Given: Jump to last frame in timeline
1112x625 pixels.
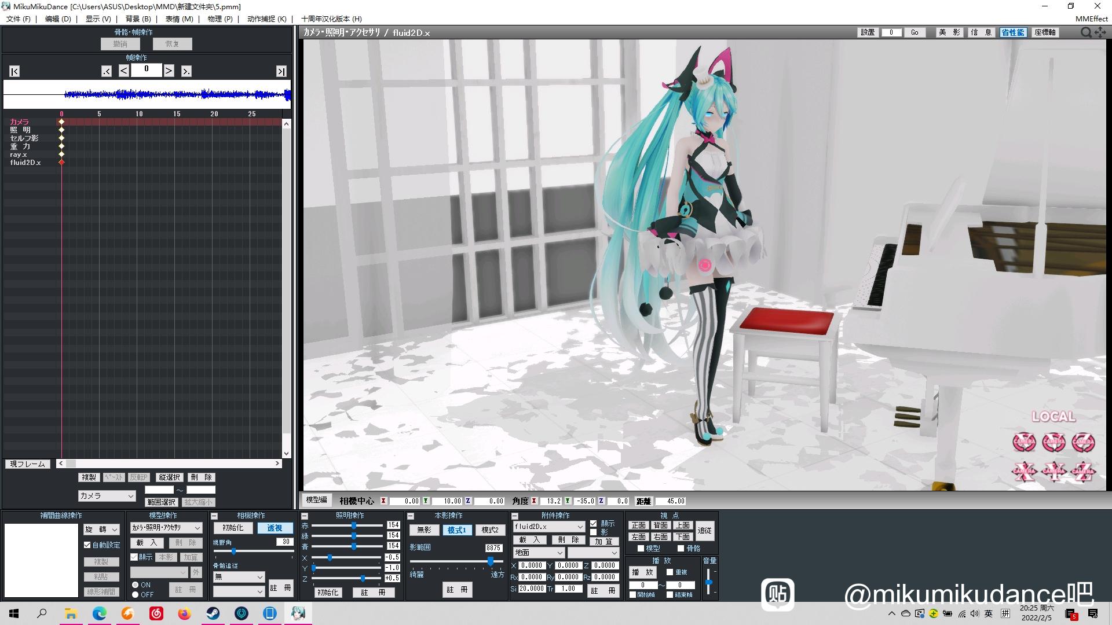Looking at the screenshot, I should point(281,71).
